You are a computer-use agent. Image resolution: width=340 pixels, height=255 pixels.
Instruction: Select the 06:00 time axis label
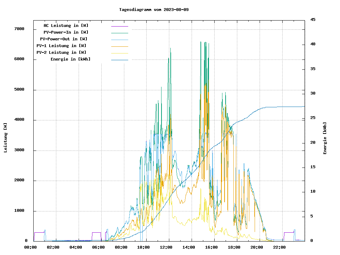pos(98,247)
